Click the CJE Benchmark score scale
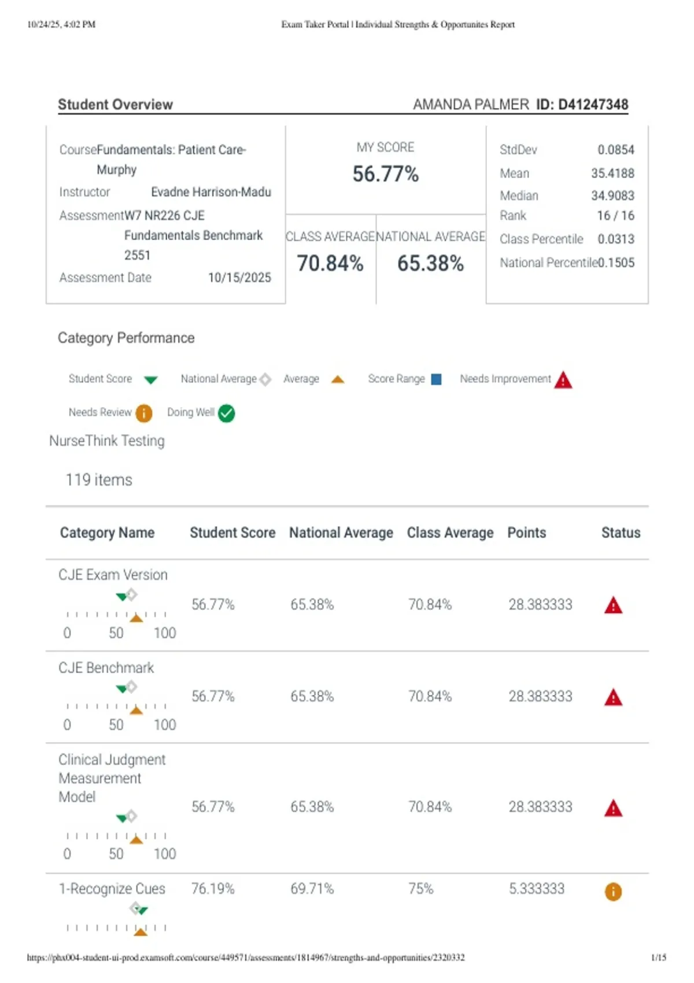694x983 pixels. coord(117,706)
